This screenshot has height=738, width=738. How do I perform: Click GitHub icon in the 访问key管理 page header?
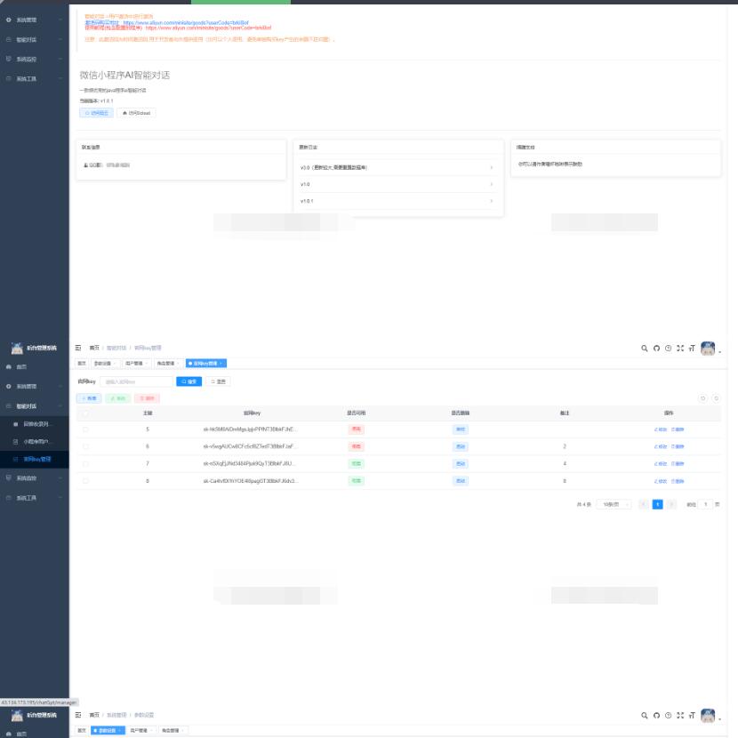(x=656, y=349)
